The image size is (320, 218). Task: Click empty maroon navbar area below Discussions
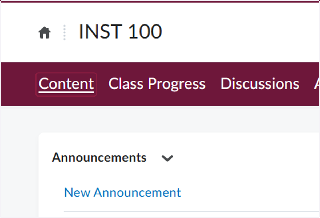click(260, 100)
